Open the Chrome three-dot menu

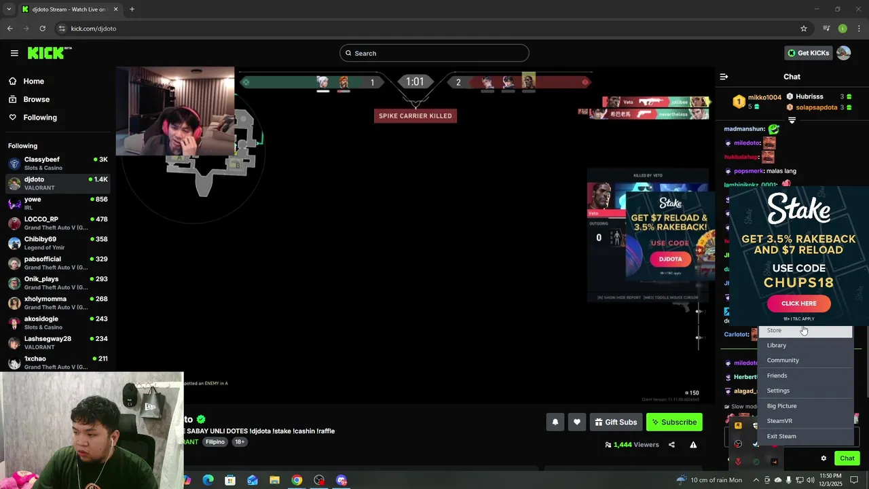tap(859, 29)
